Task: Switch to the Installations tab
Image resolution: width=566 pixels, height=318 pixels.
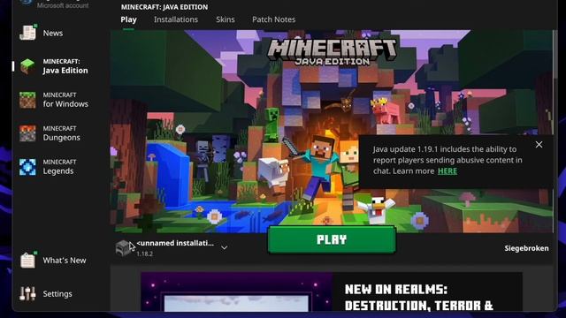Action: click(176, 19)
